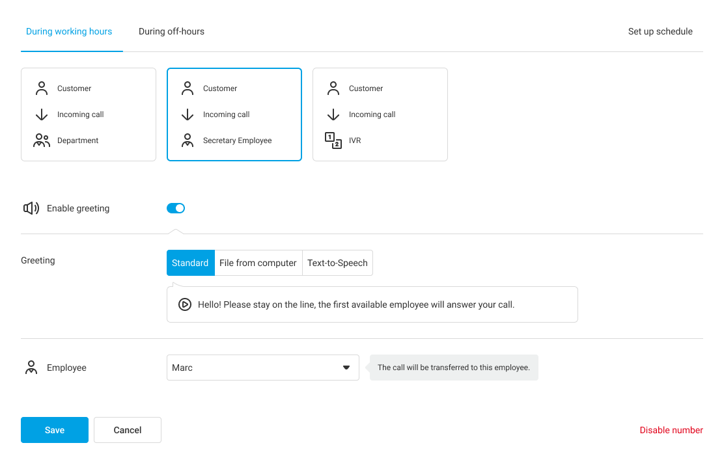Image resolution: width=724 pixels, height=469 pixels.
Task: Click the employee icon next to Employee label
Action: click(31, 368)
